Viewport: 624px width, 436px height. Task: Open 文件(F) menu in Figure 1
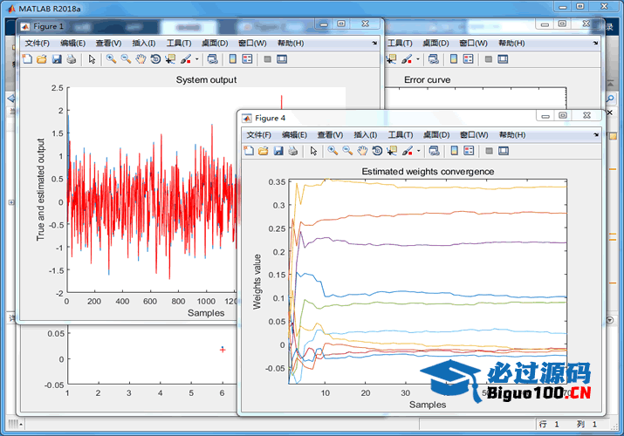(x=38, y=43)
